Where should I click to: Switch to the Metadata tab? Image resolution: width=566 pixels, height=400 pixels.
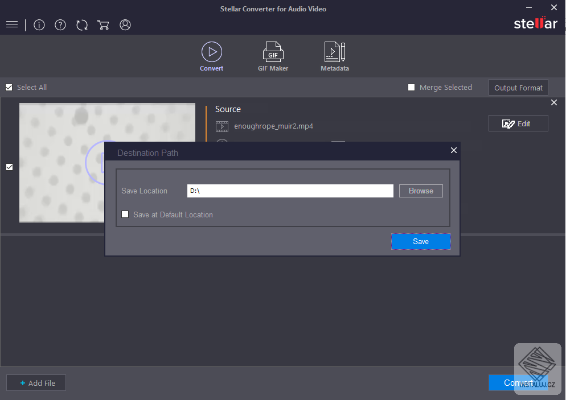coord(334,56)
